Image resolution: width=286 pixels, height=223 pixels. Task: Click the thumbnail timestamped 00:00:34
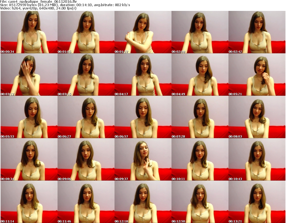[x=29, y=32]
